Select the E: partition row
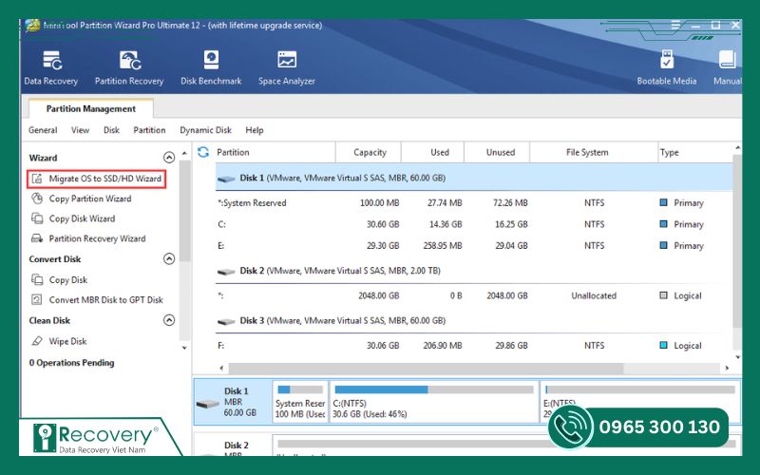 474,246
